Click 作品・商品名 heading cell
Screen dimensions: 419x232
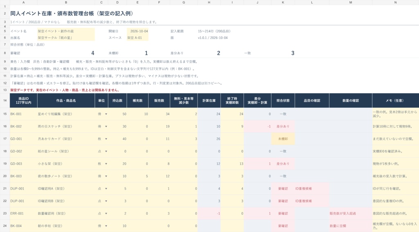pos(66,100)
